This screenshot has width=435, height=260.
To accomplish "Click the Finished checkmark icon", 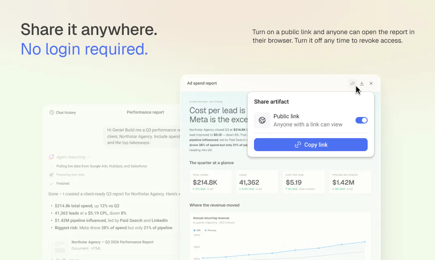I will point(51,184).
